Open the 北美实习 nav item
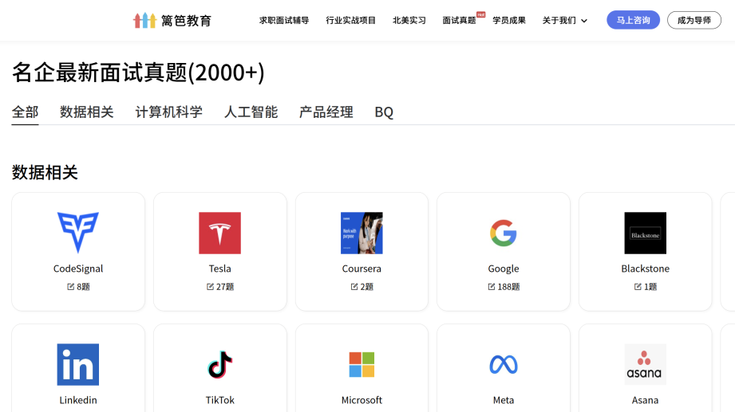 (x=409, y=21)
